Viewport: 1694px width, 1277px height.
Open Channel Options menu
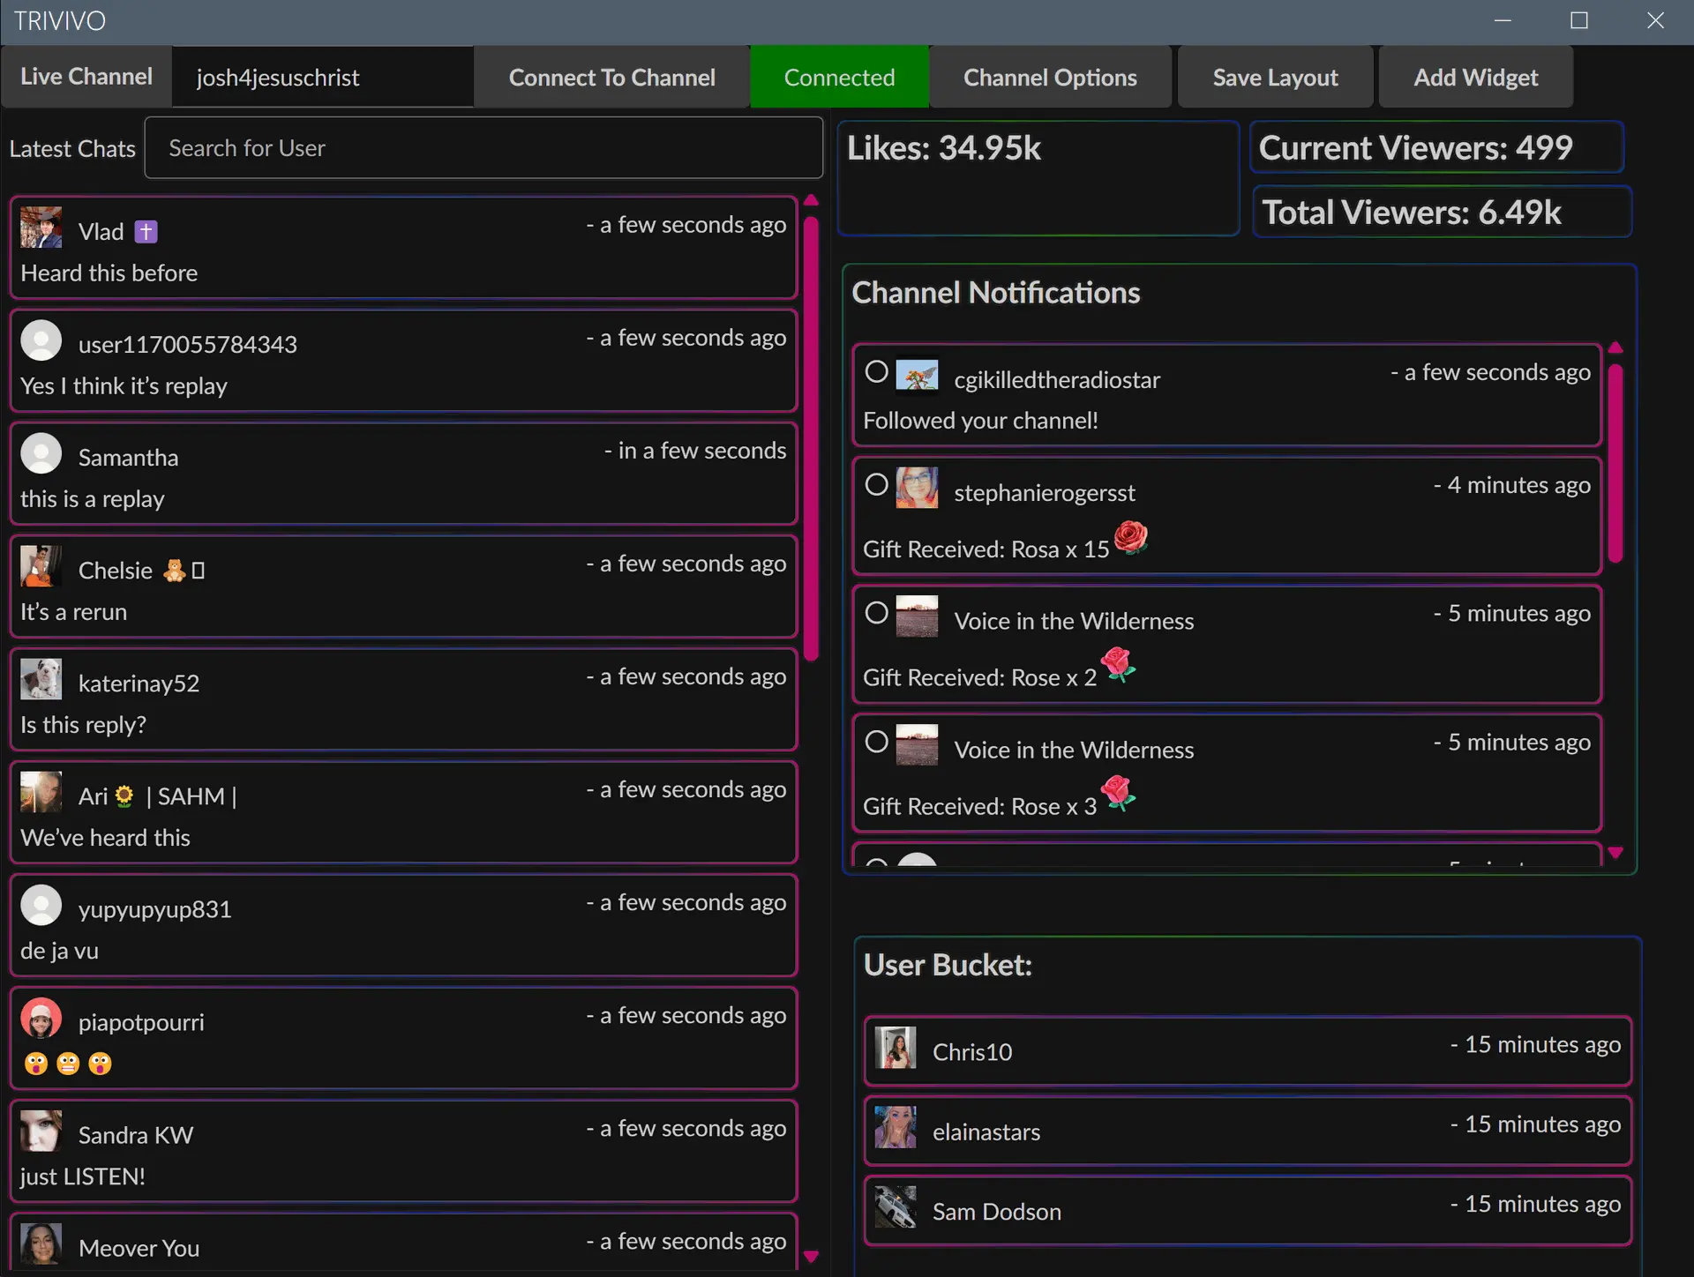click(x=1050, y=78)
